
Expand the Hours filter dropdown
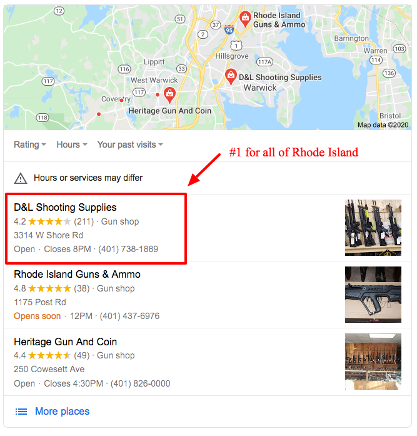tap(72, 144)
